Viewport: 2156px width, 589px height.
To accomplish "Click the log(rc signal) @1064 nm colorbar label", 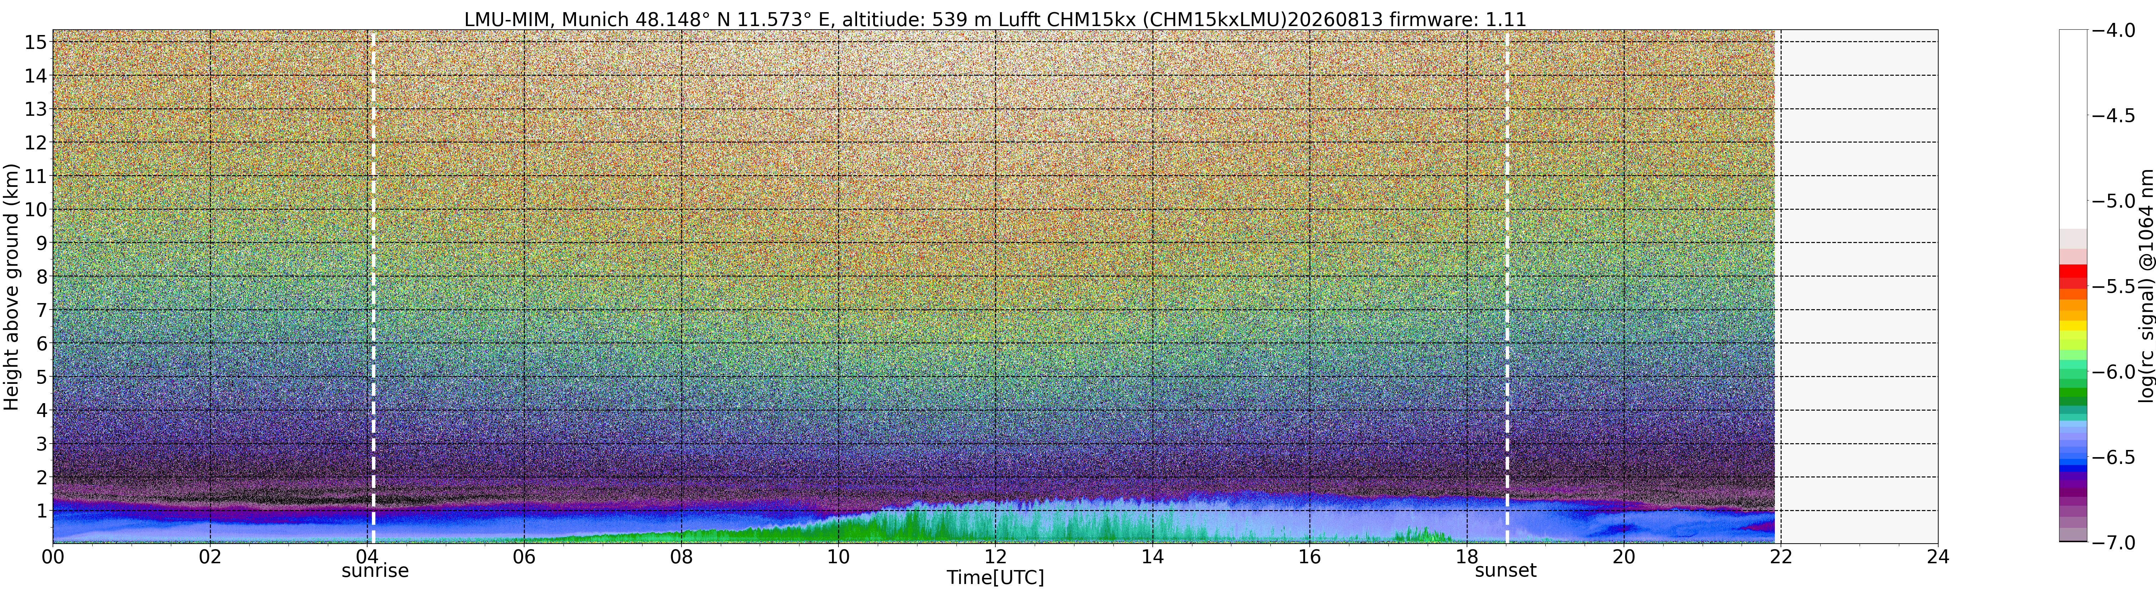I will [2146, 286].
